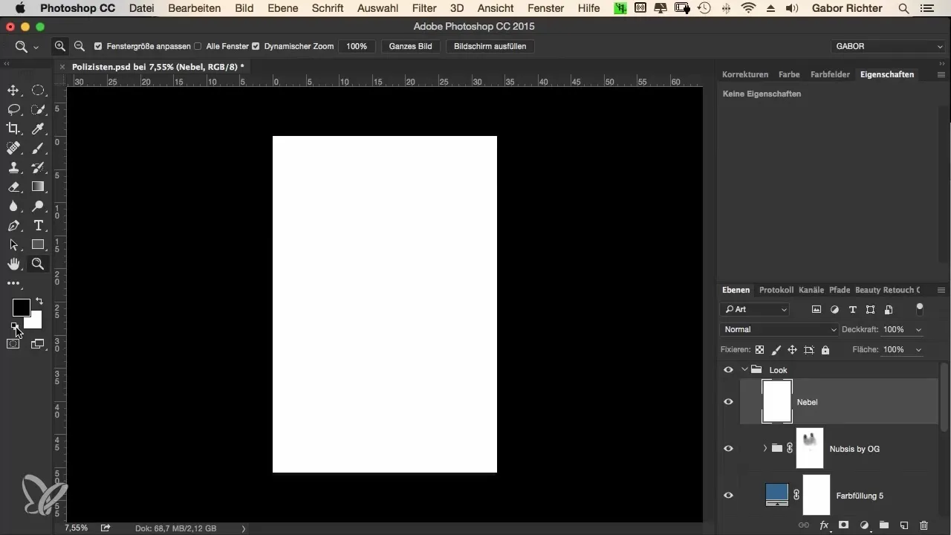Select the Move tool

pos(13,91)
